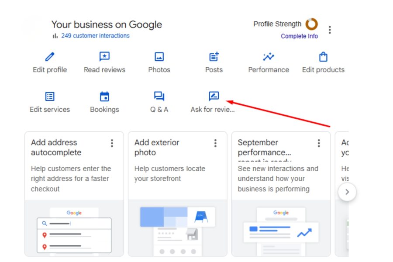Image resolution: width=393 pixels, height=262 pixels.
Task: Open options menu on Add address autocomplete card
Action: click(112, 143)
